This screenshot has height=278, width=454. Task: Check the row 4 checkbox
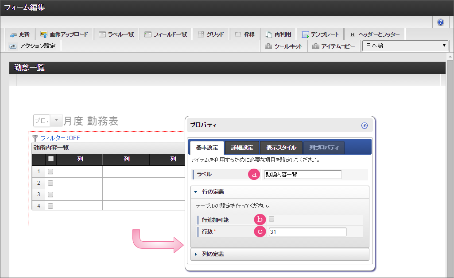click(x=50, y=206)
